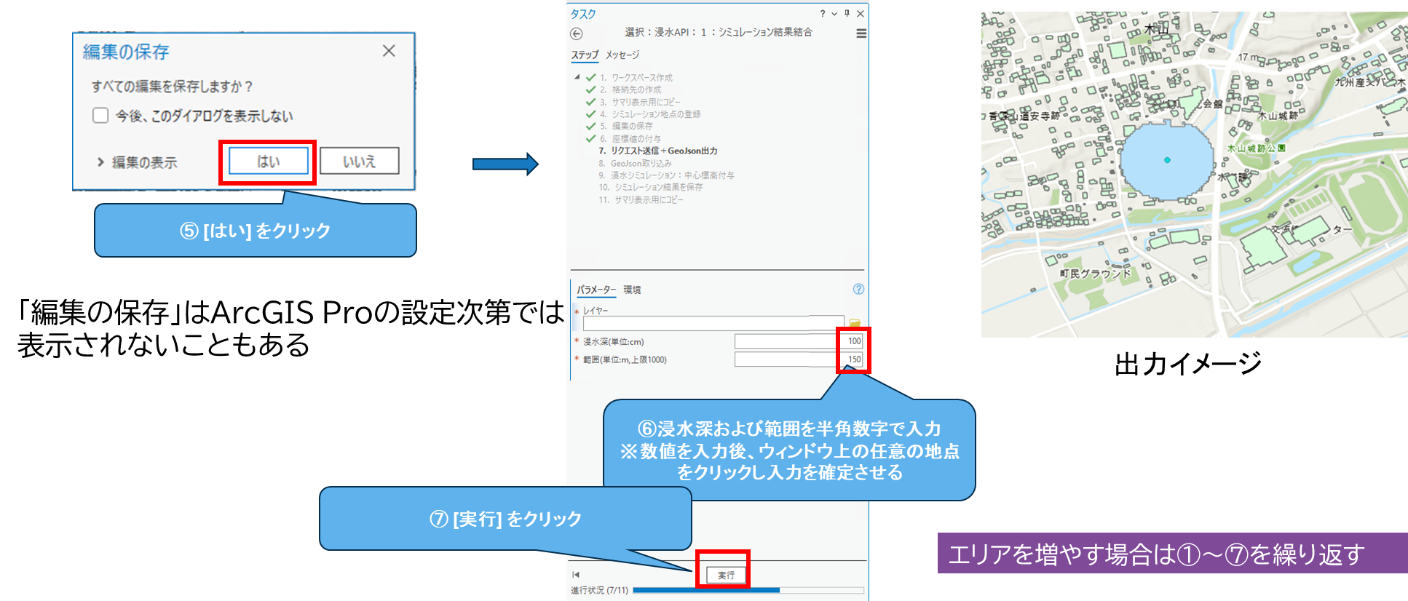The height and width of the screenshot is (601, 1408).
Task: Open the Tasks pane hamburger menu
Action: [861, 33]
